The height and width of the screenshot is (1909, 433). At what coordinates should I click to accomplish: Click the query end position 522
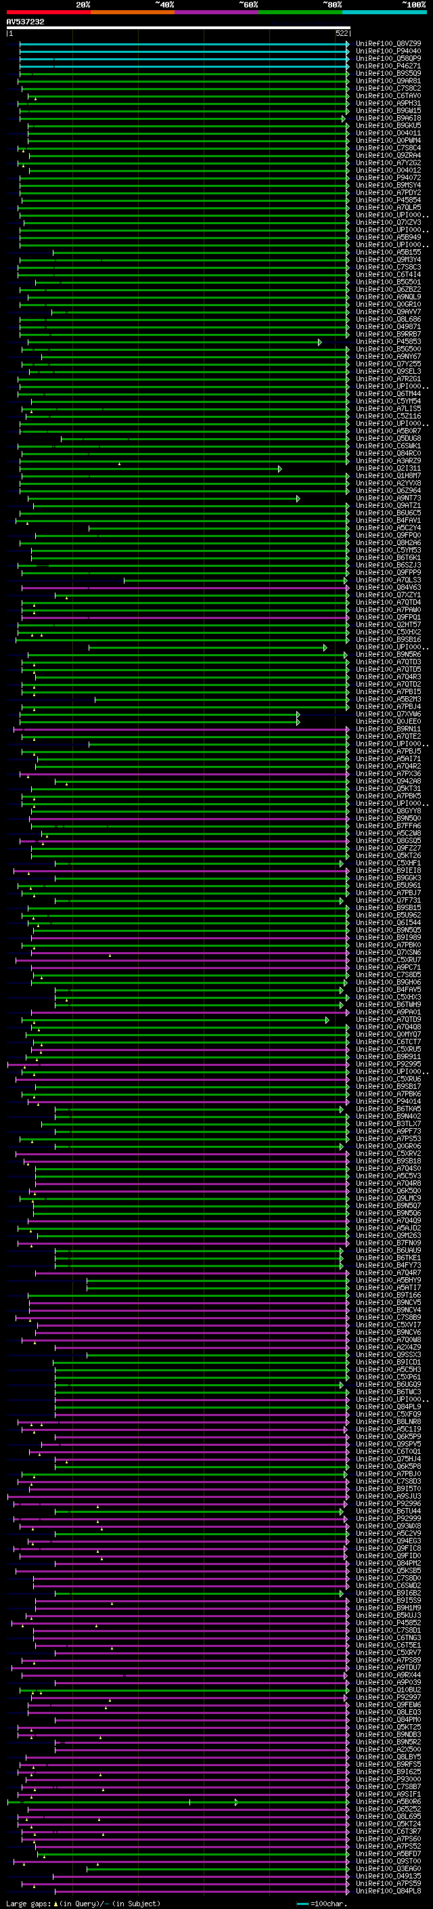342,33
